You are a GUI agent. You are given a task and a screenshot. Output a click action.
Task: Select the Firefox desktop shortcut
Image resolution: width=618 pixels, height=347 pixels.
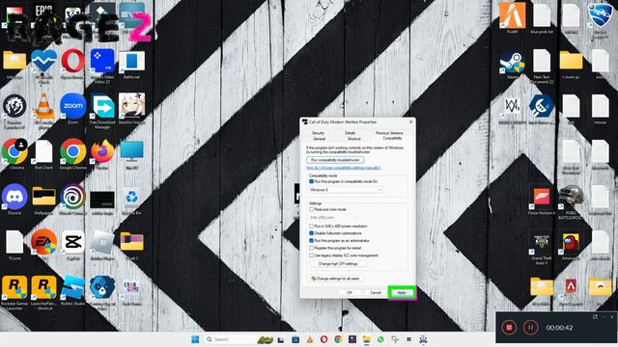(x=102, y=151)
